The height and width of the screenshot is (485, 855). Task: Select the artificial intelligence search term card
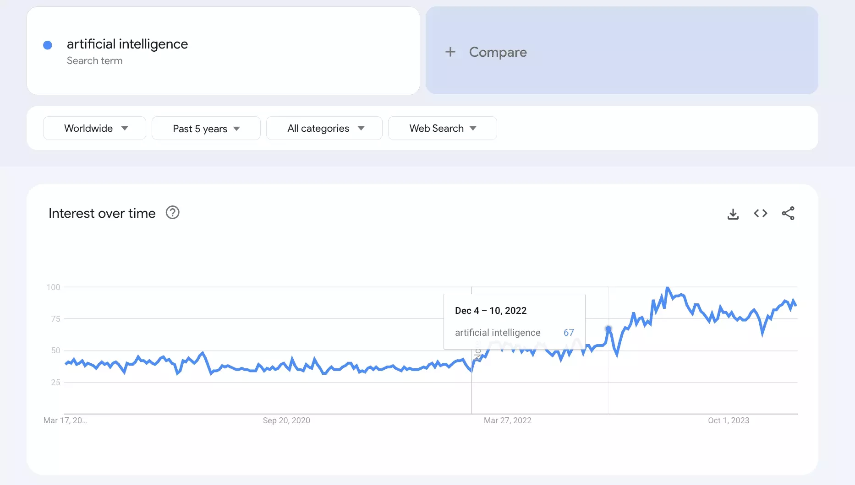click(223, 51)
